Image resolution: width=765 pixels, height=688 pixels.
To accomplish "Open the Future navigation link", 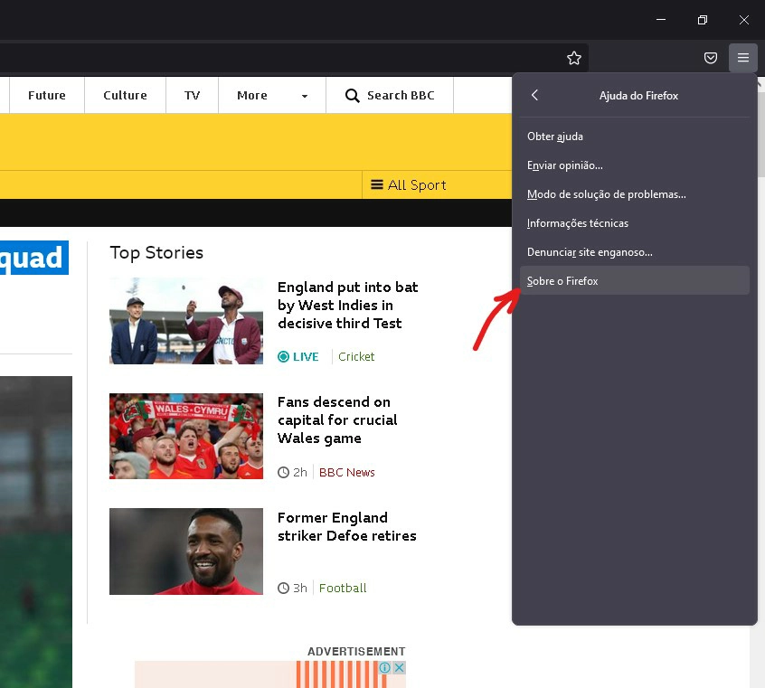I will coord(47,95).
